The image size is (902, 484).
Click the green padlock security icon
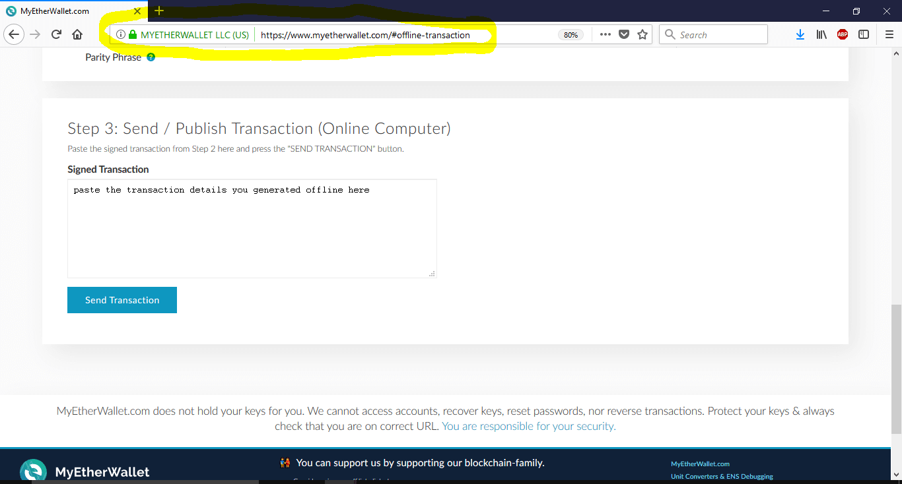coord(133,35)
